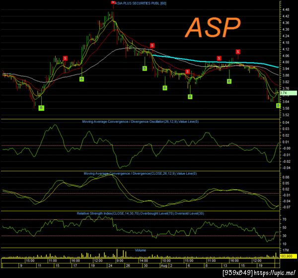Viewport: 298px width, 278px height.
Task: Click the RSI overbought level 70 label
Action: click(284, 219)
